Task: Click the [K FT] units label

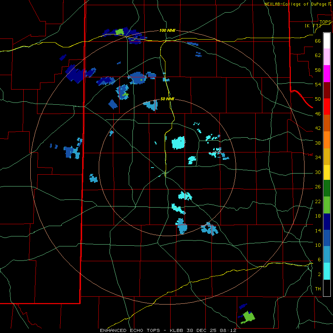Action: pyautogui.click(x=313, y=26)
